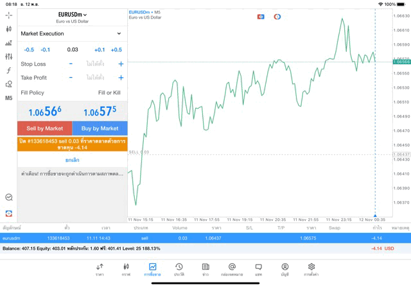Image resolution: width=411 pixels, height=287 pixels.
Task: Open the News (ข่าว) tab
Action: point(205,270)
